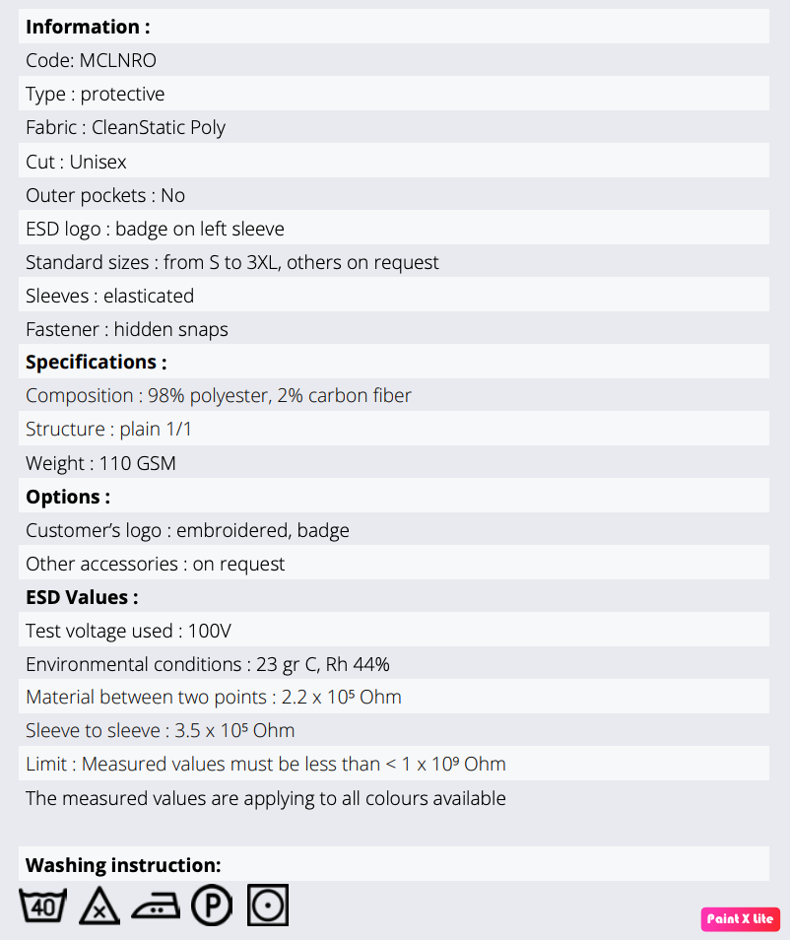Click the Fabric CleanStatic Poly row

pyautogui.click(x=125, y=127)
